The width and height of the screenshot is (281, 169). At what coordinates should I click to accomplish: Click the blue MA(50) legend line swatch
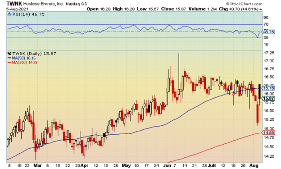coord(9,58)
